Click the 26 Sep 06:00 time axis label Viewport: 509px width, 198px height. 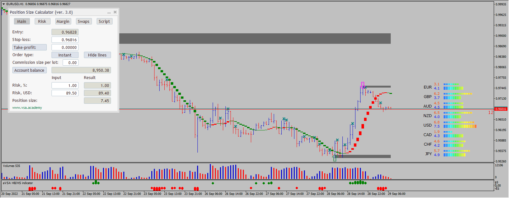(x=213, y=194)
